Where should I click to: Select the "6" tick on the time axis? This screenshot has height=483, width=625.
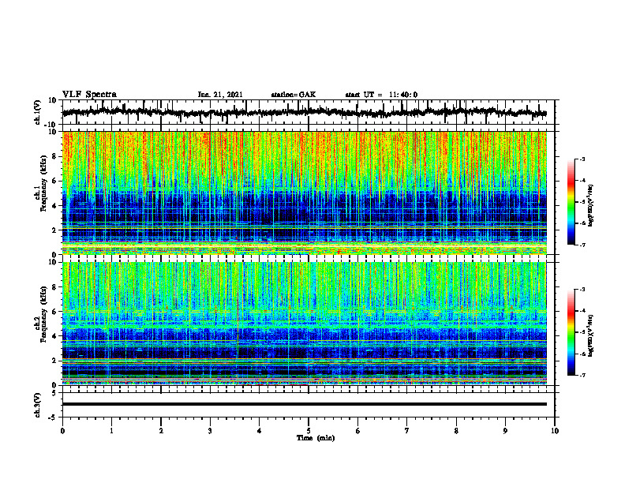358,431
